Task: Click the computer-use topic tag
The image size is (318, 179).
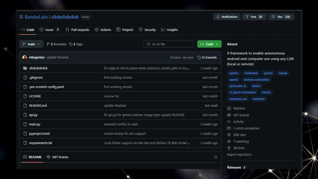Action: 238,99
